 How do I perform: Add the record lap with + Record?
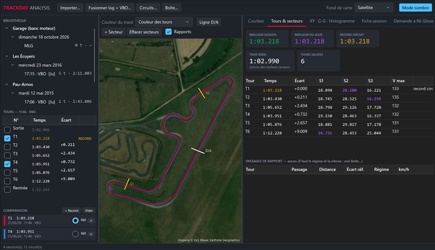click(x=72, y=211)
